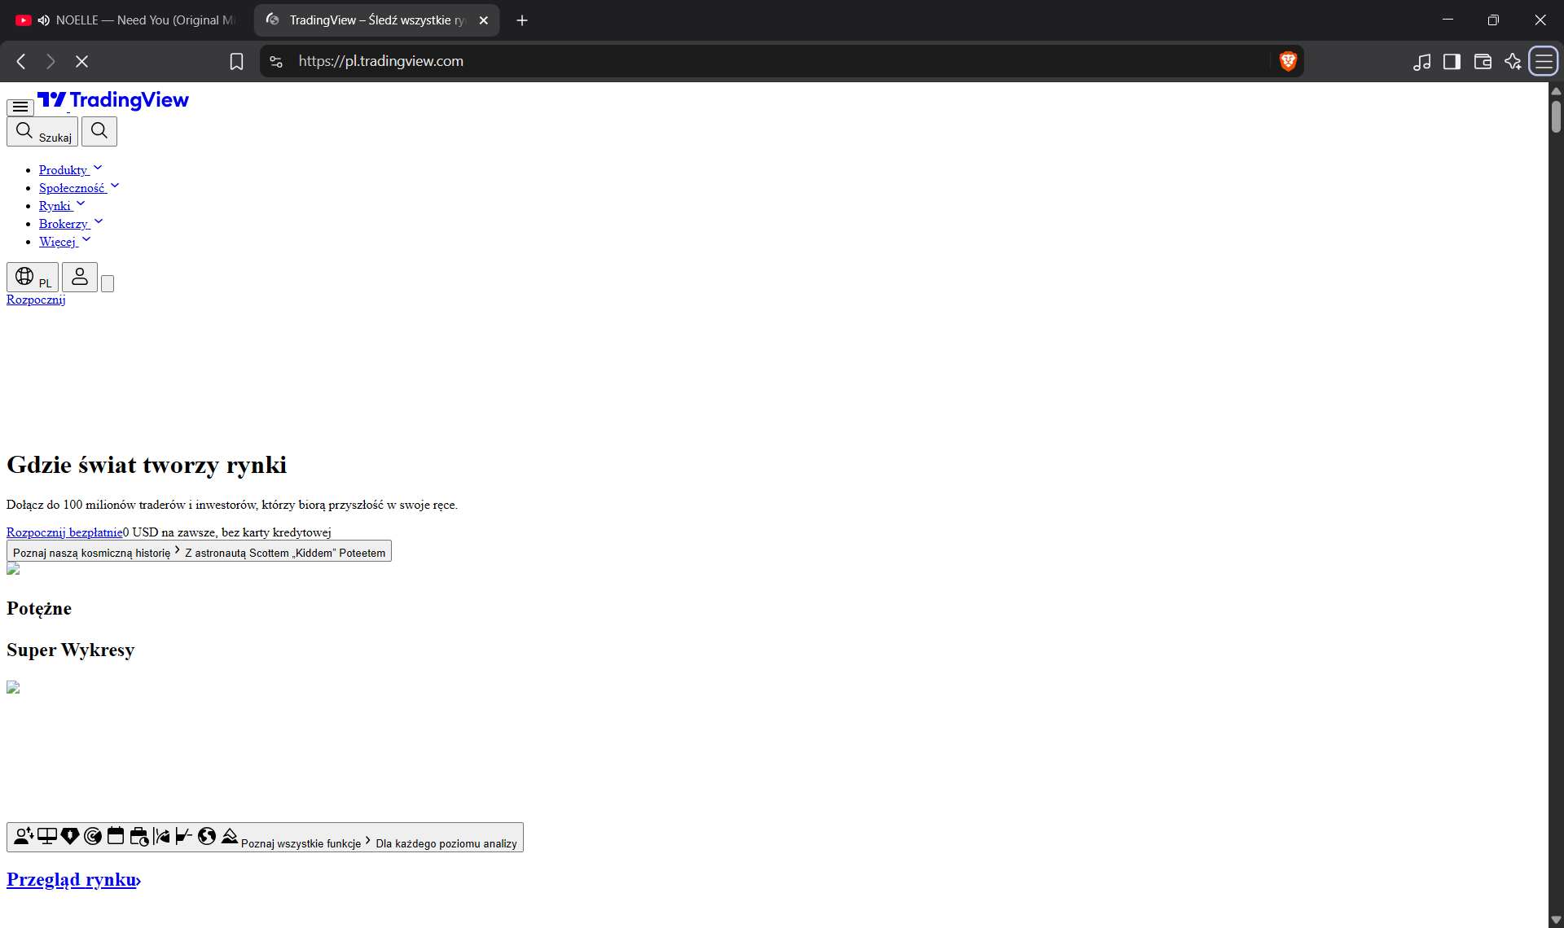Click the calendar icon in features bar
The height and width of the screenshot is (928, 1564).
116,836
